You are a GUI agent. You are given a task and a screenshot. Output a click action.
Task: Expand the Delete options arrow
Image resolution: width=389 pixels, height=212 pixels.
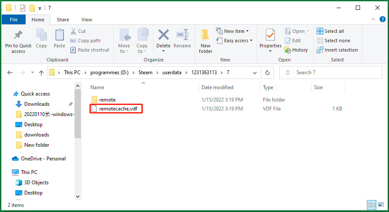click(163, 51)
